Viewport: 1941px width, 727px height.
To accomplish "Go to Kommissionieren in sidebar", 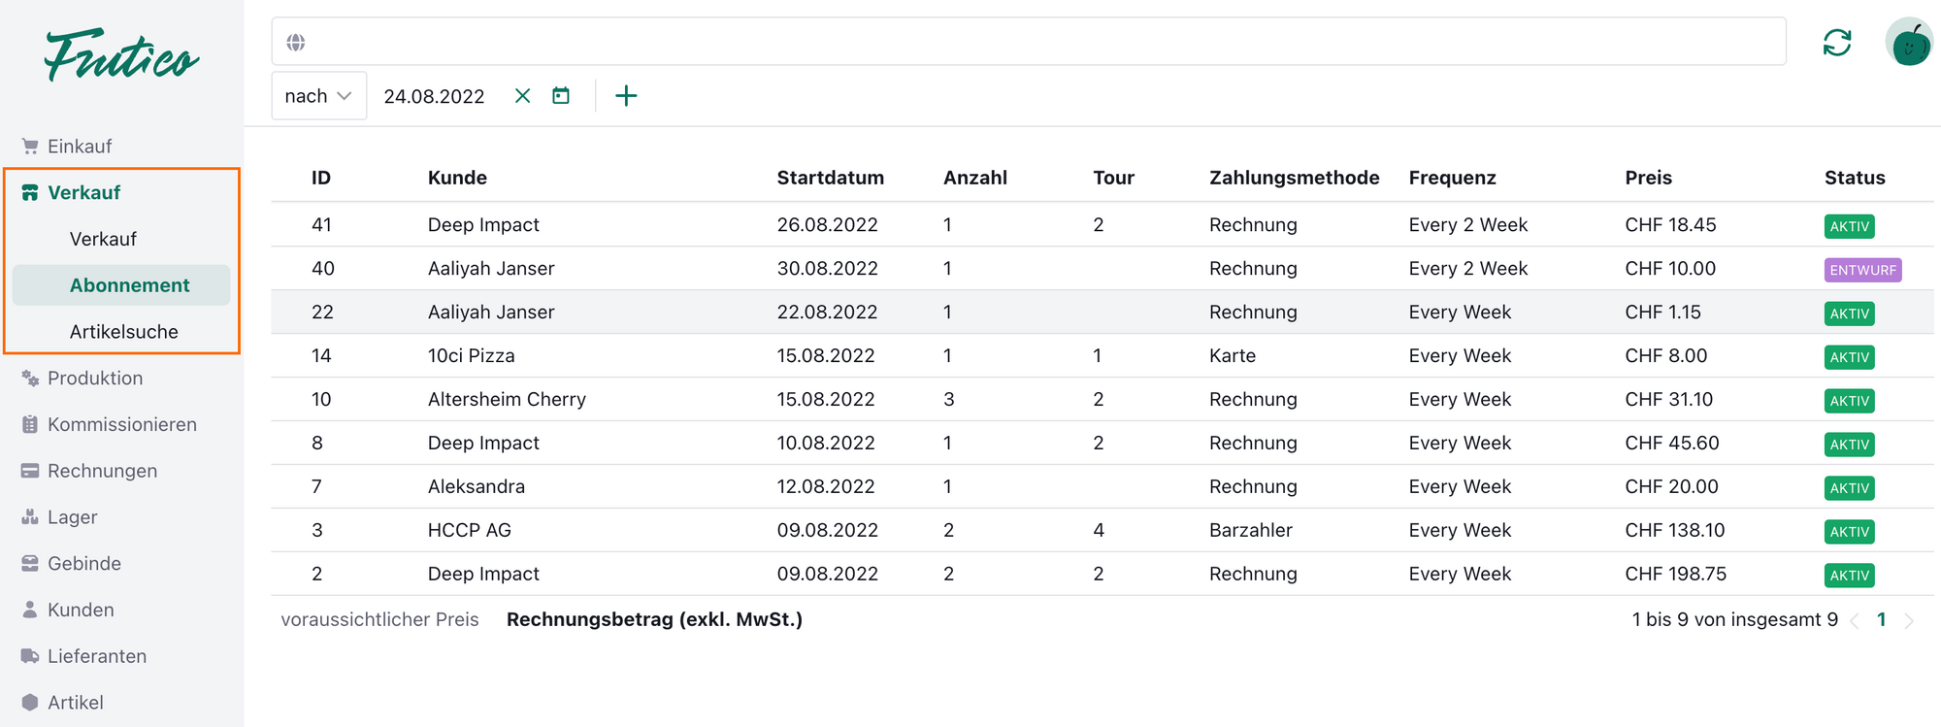I will click(122, 424).
